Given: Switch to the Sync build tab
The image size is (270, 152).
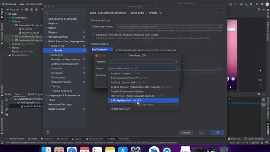Looking at the screenshot, I should (18, 94).
